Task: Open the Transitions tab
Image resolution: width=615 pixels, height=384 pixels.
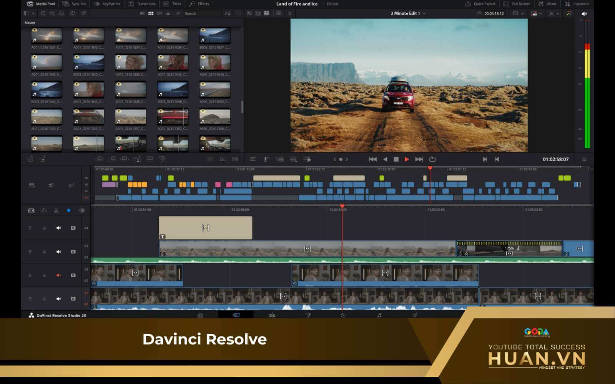Action: [142, 4]
